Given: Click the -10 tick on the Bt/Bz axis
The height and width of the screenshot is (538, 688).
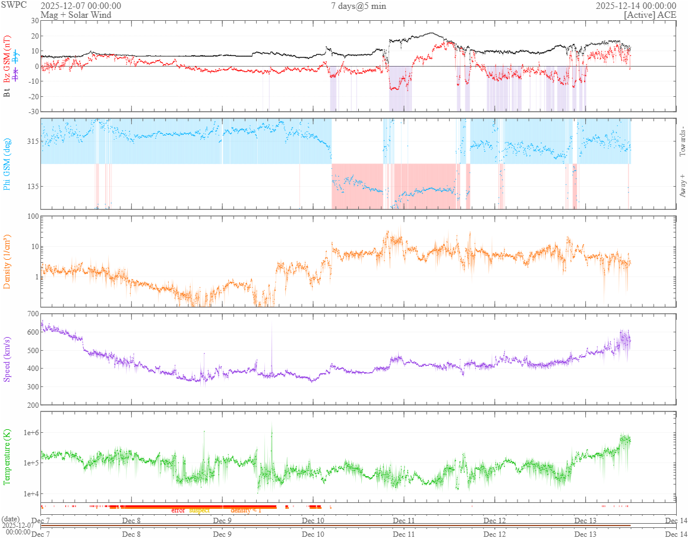Looking at the screenshot, I should (x=33, y=81).
